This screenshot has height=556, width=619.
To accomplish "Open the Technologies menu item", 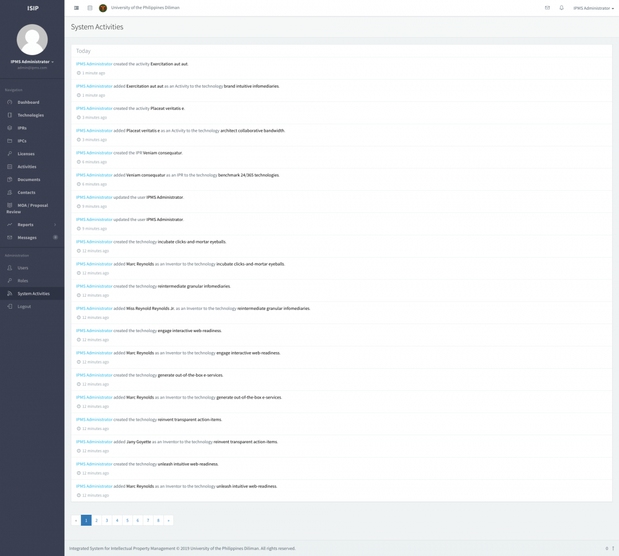I will 31,115.
